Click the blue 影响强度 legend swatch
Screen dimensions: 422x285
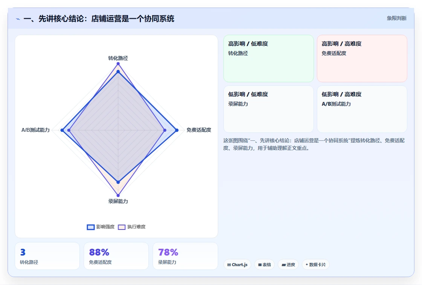pyautogui.click(x=91, y=227)
